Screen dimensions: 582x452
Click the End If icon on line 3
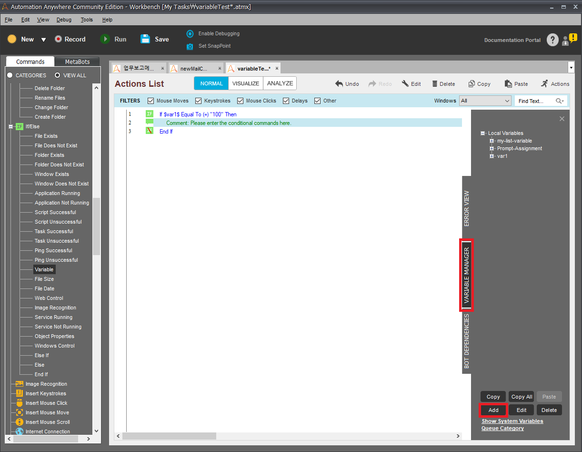coord(150,131)
